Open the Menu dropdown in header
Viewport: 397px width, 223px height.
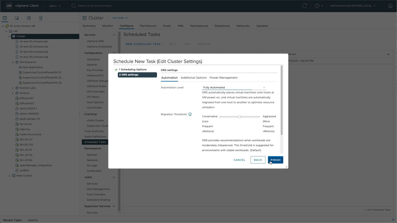click(x=55, y=6)
